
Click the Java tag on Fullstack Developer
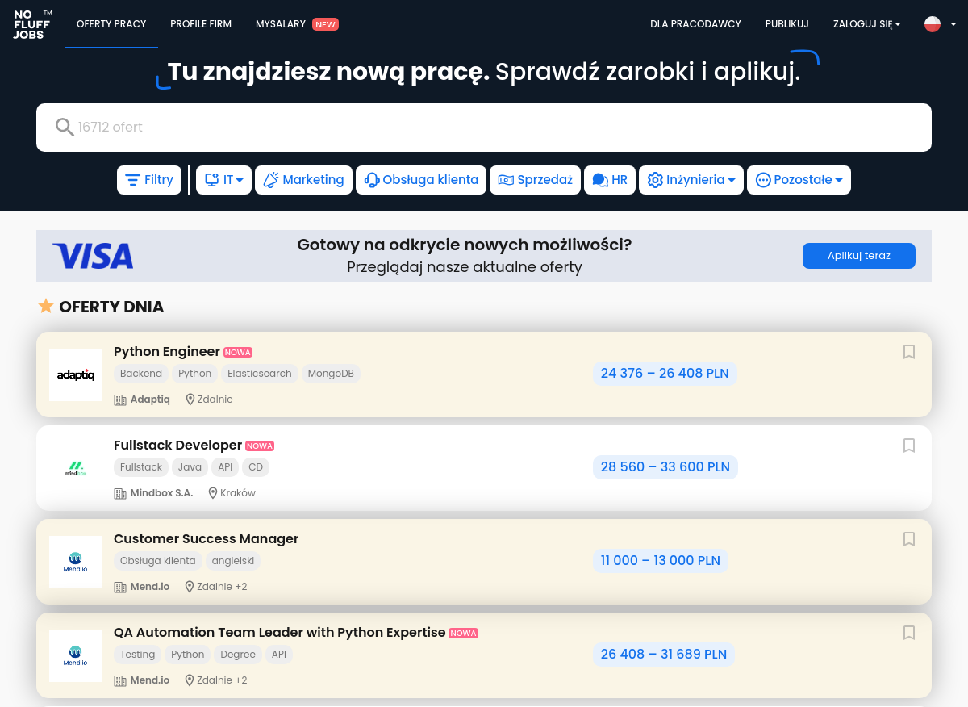[x=190, y=467]
